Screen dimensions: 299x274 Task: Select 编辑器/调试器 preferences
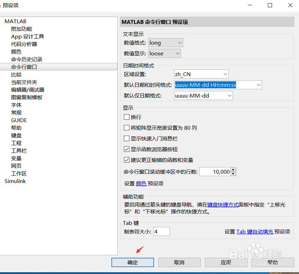28,90
